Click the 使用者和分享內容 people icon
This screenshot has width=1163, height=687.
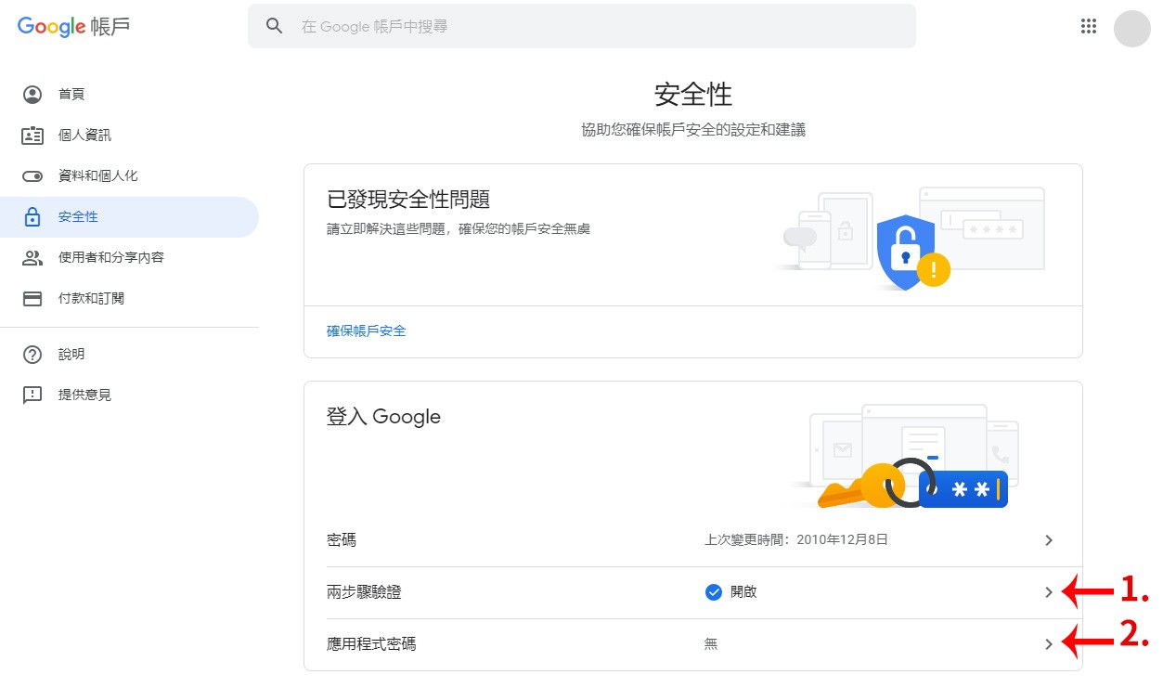coord(32,258)
